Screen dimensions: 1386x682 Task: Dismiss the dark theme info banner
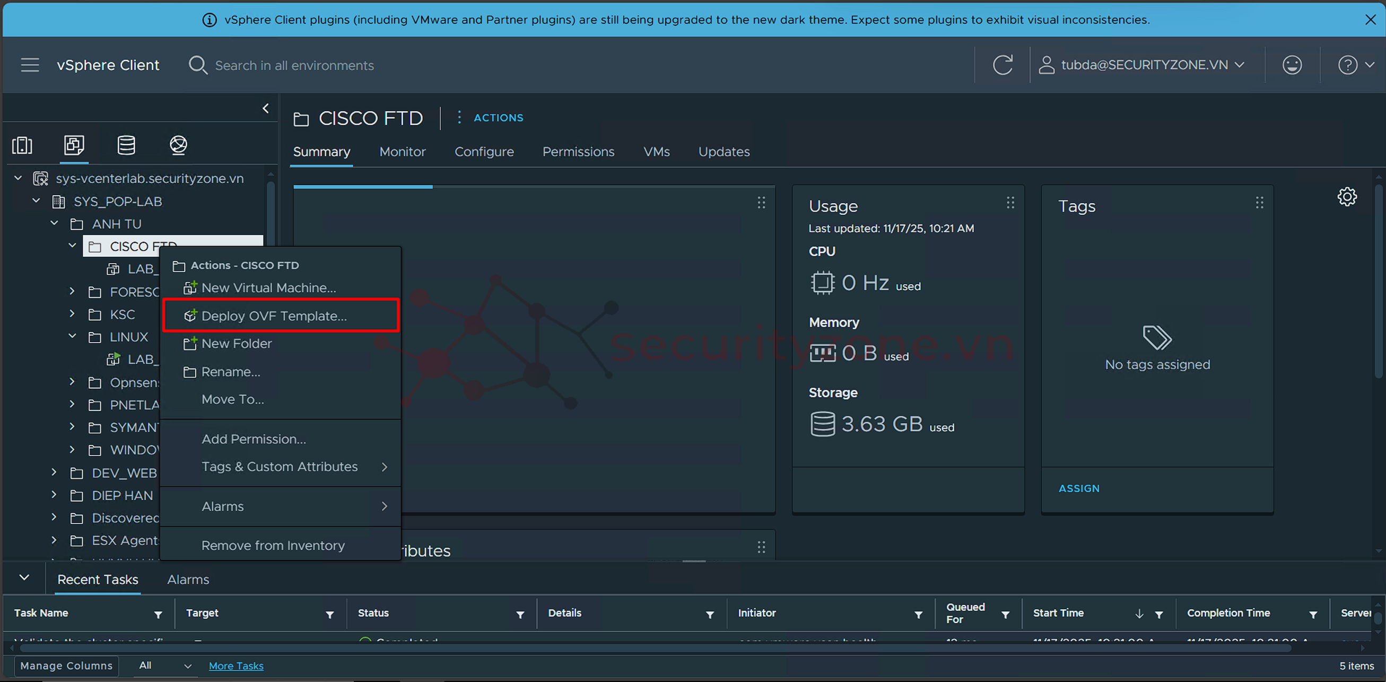[x=1370, y=20]
